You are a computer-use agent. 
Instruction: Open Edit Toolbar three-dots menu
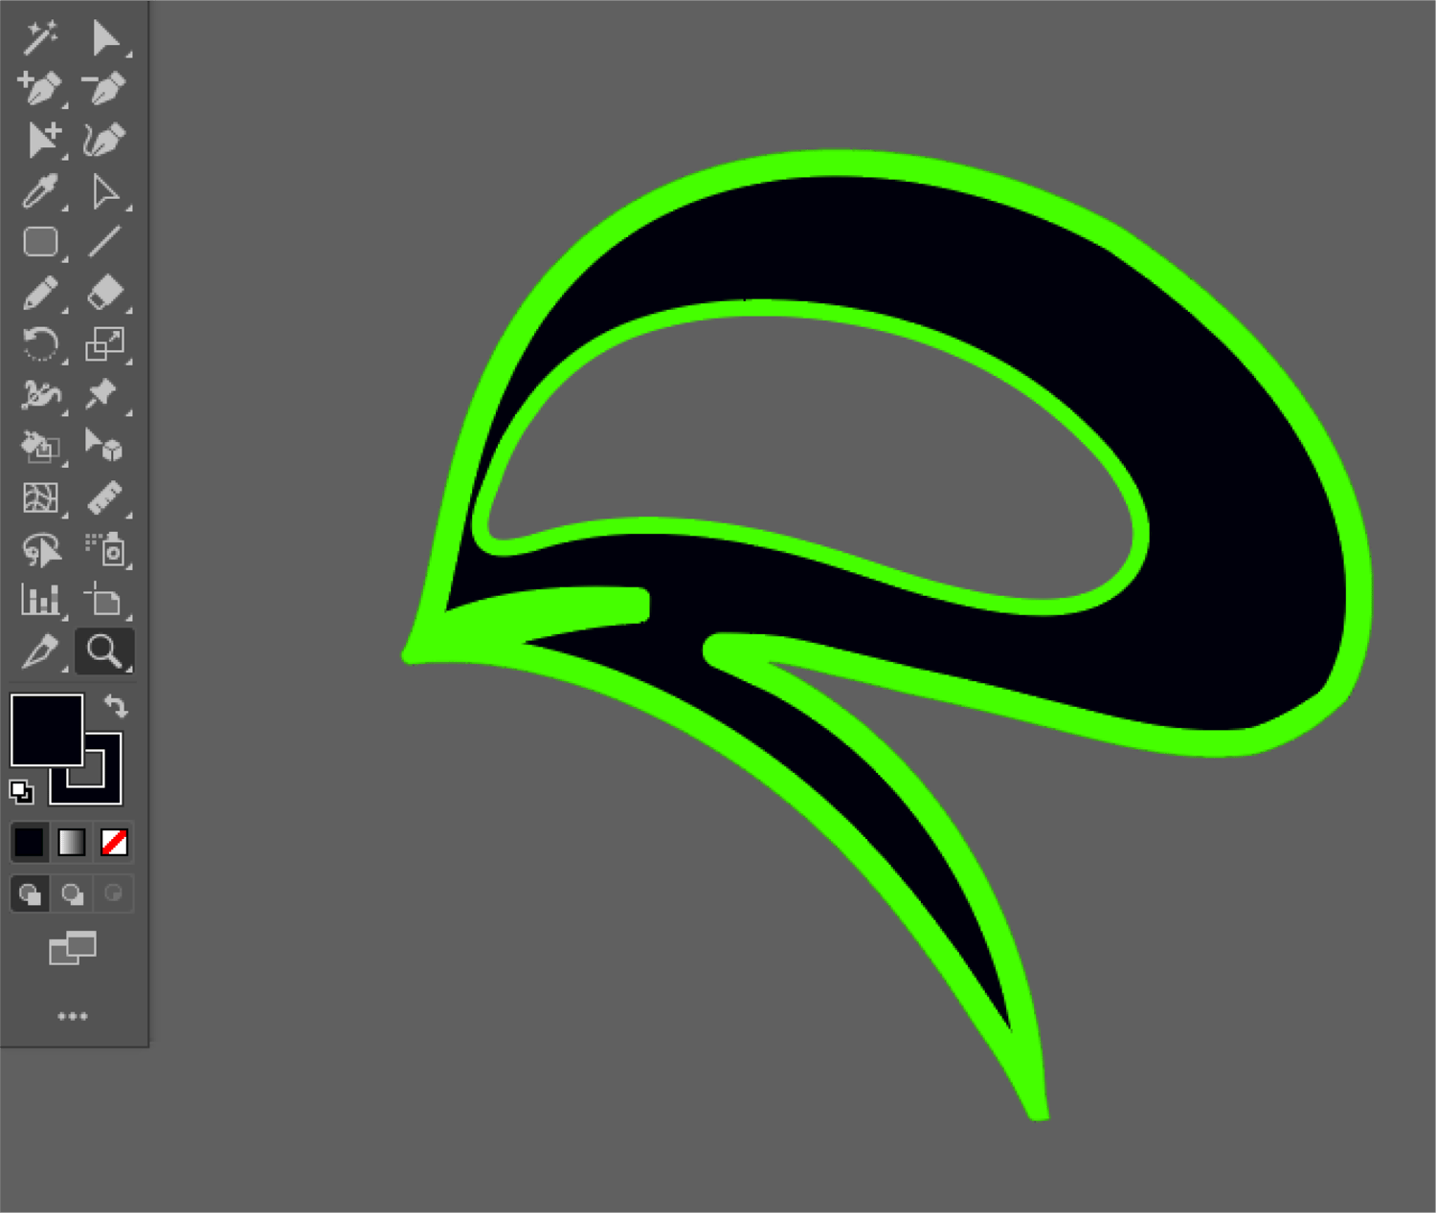click(x=73, y=1016)
